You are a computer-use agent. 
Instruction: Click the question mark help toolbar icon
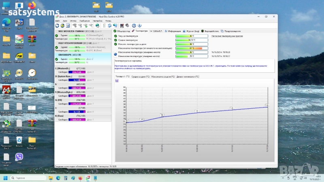click(134, 25)
